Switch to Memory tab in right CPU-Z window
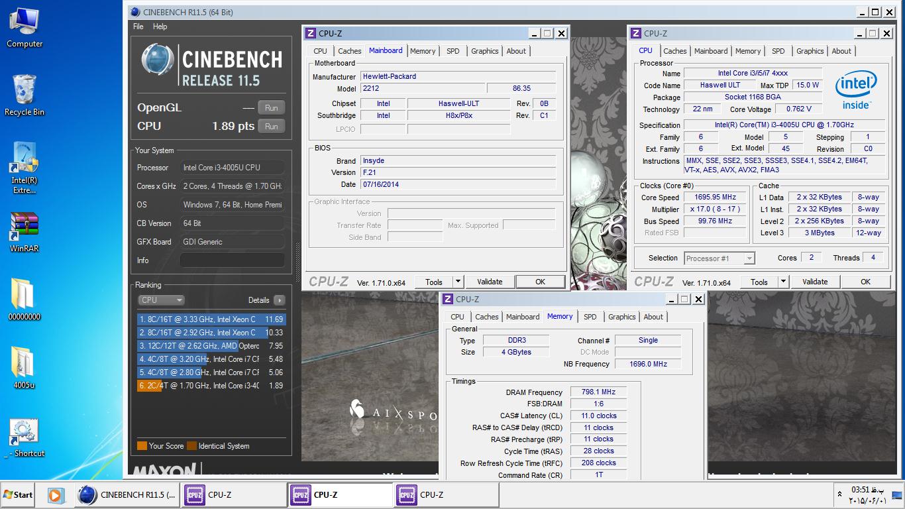The height and width of the screenshot is (509, 905). click(x=748, y=51)
